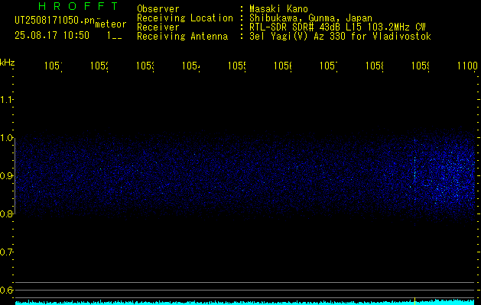Screen dimensions: 481x305
Task: Click the Receiver field label
Action: click(158, 27)
